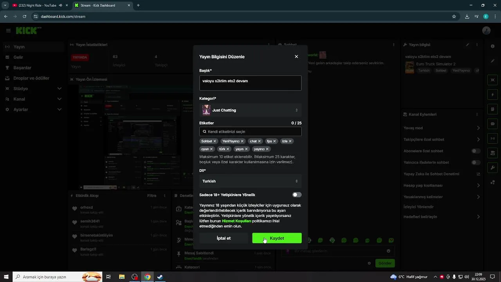Click the Kendi etiketinizi seçin tag field
The height and width of the screenshot is (282, 501).
[250, 132]
